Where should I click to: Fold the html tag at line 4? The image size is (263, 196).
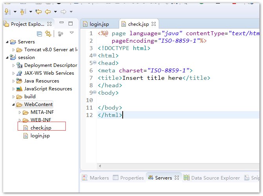coord(94,56)
